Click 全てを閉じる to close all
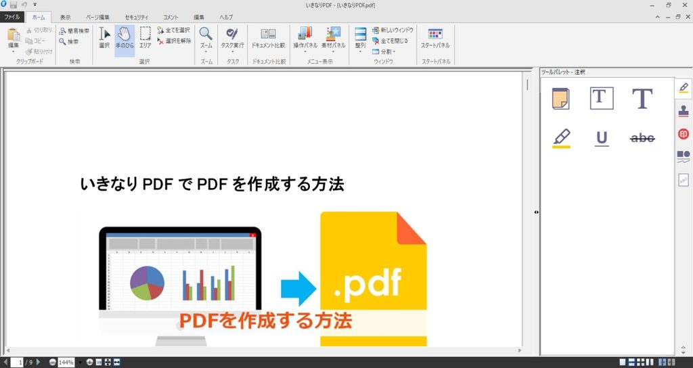Image resolution: width=693 pixels, height=368 pixels. tap(390, 41)
